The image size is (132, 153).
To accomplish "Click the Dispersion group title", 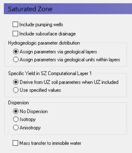I will 18,103.
